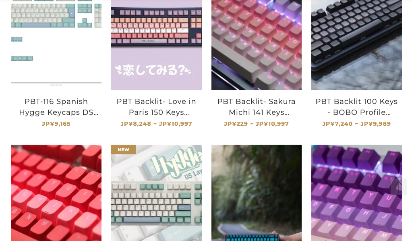Image resolution: width=412 pixels, height=241 pixels.
Task: Click the scroll-to-top arrow icon
Action: pos(399,186)
